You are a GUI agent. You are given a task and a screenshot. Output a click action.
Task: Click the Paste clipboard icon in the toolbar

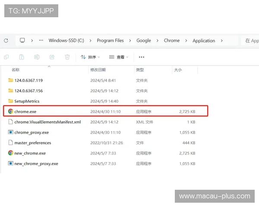[21, 57]
